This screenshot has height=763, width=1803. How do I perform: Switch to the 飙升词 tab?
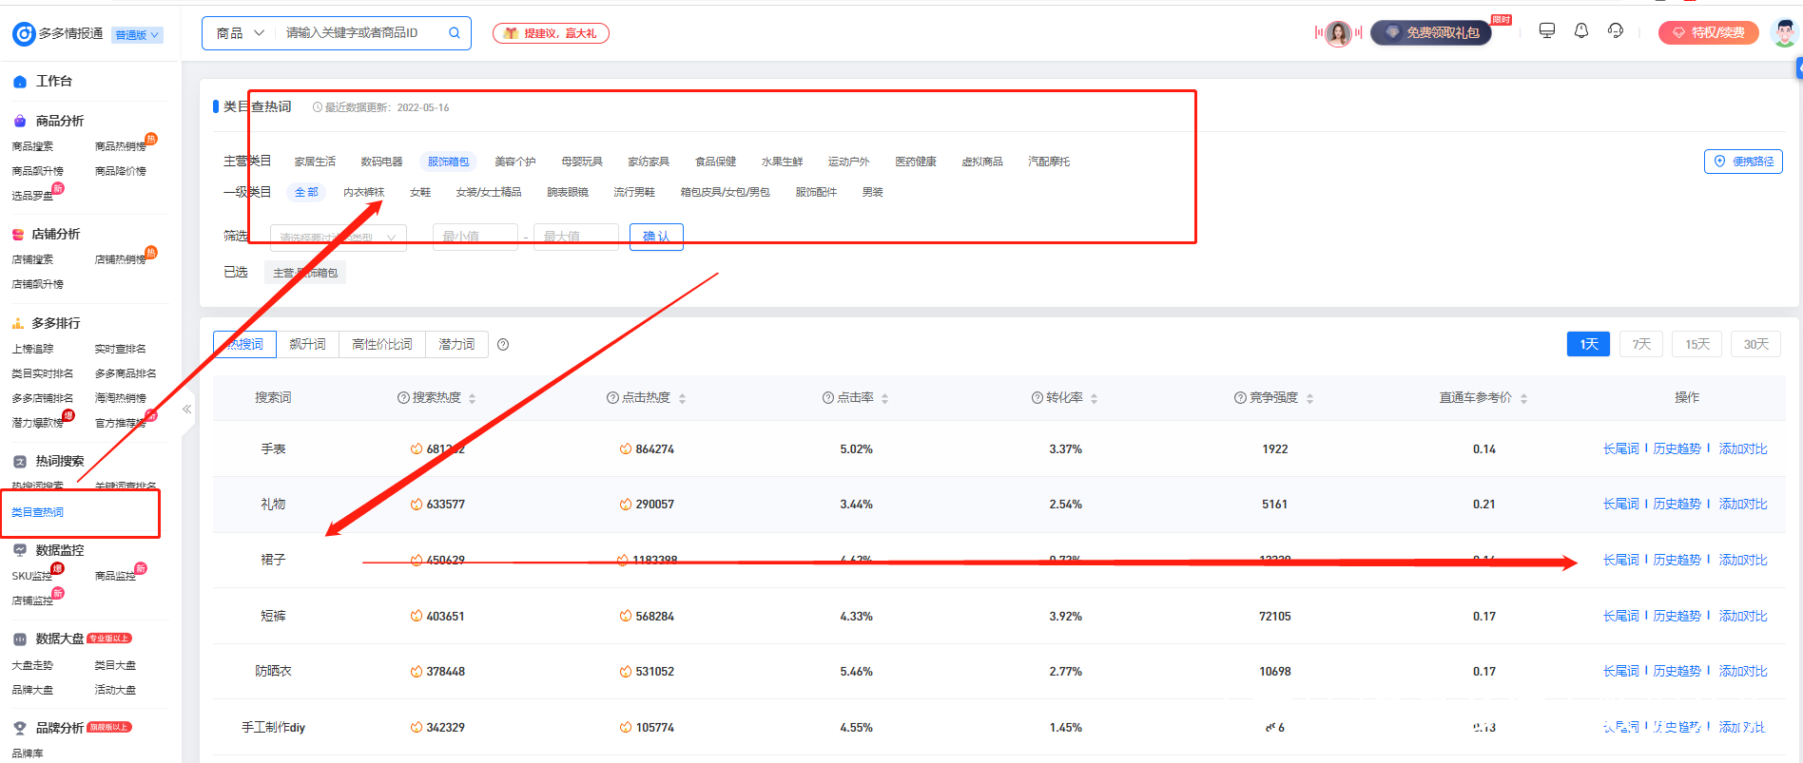(307, 345)
